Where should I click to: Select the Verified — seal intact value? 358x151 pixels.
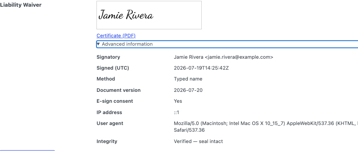(198, 141)
